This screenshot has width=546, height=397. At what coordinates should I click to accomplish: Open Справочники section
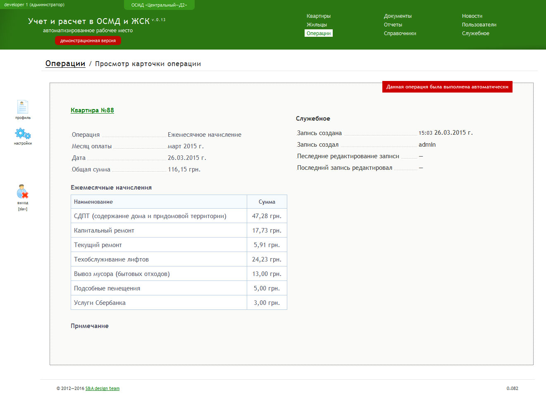tap(400, 33)
